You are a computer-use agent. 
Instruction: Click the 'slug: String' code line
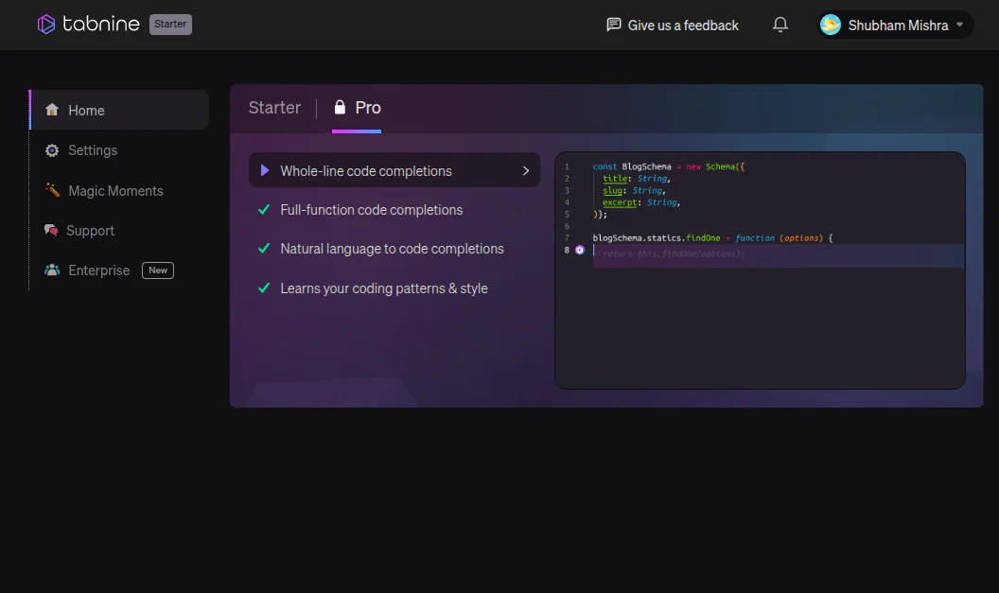634,190
